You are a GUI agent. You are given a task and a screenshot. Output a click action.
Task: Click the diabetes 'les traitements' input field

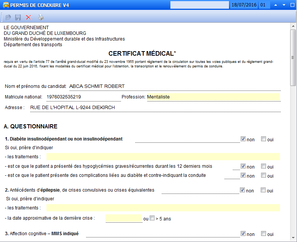point(163,157)
